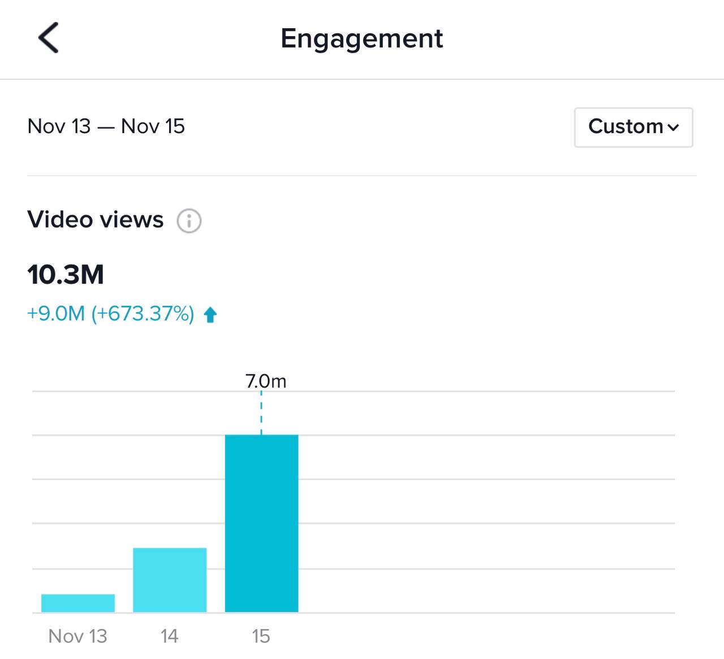Tap the Video views info icon
The width and height of the screenshot is (724, 659).
[189, 220]
